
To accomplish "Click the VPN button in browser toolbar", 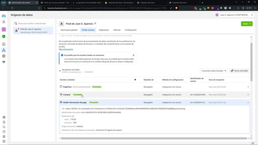I will coord(249,8).
